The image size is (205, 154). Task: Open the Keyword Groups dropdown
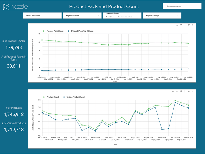point(162,15)
